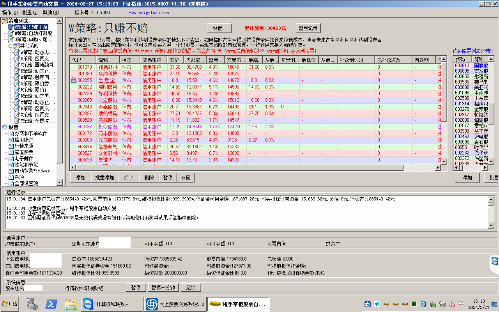Click the muted volume icon in system tray
The width and height of the screenshot is (499, 312).
tap(452, 304)
